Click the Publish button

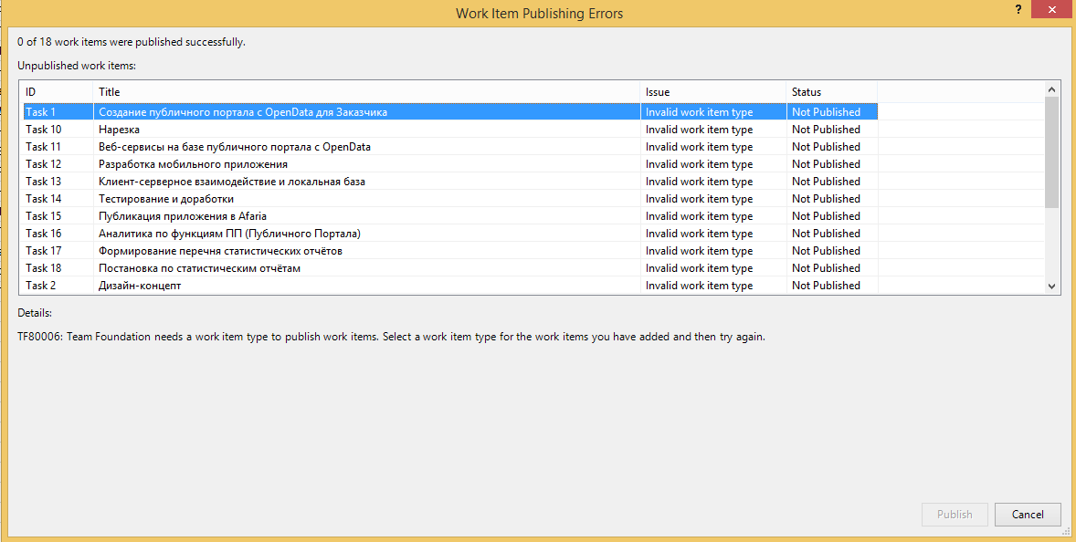[955, 515]
